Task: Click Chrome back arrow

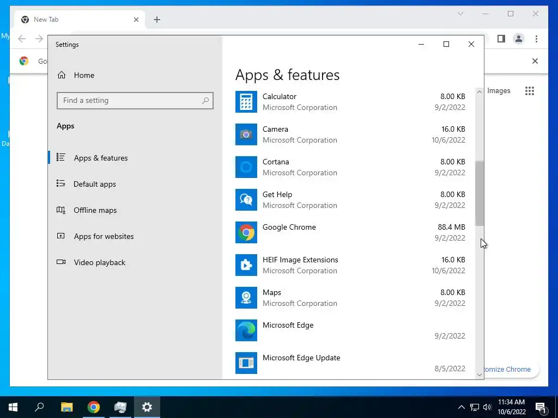Action: tap(22, 39)
